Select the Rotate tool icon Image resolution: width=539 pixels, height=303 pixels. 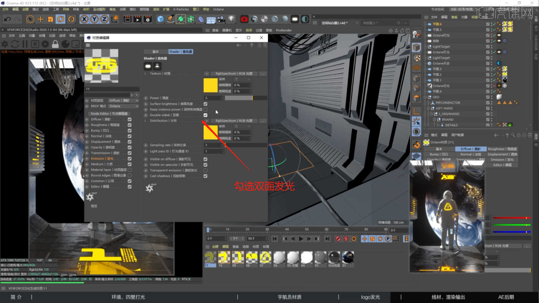coord(61,19)
